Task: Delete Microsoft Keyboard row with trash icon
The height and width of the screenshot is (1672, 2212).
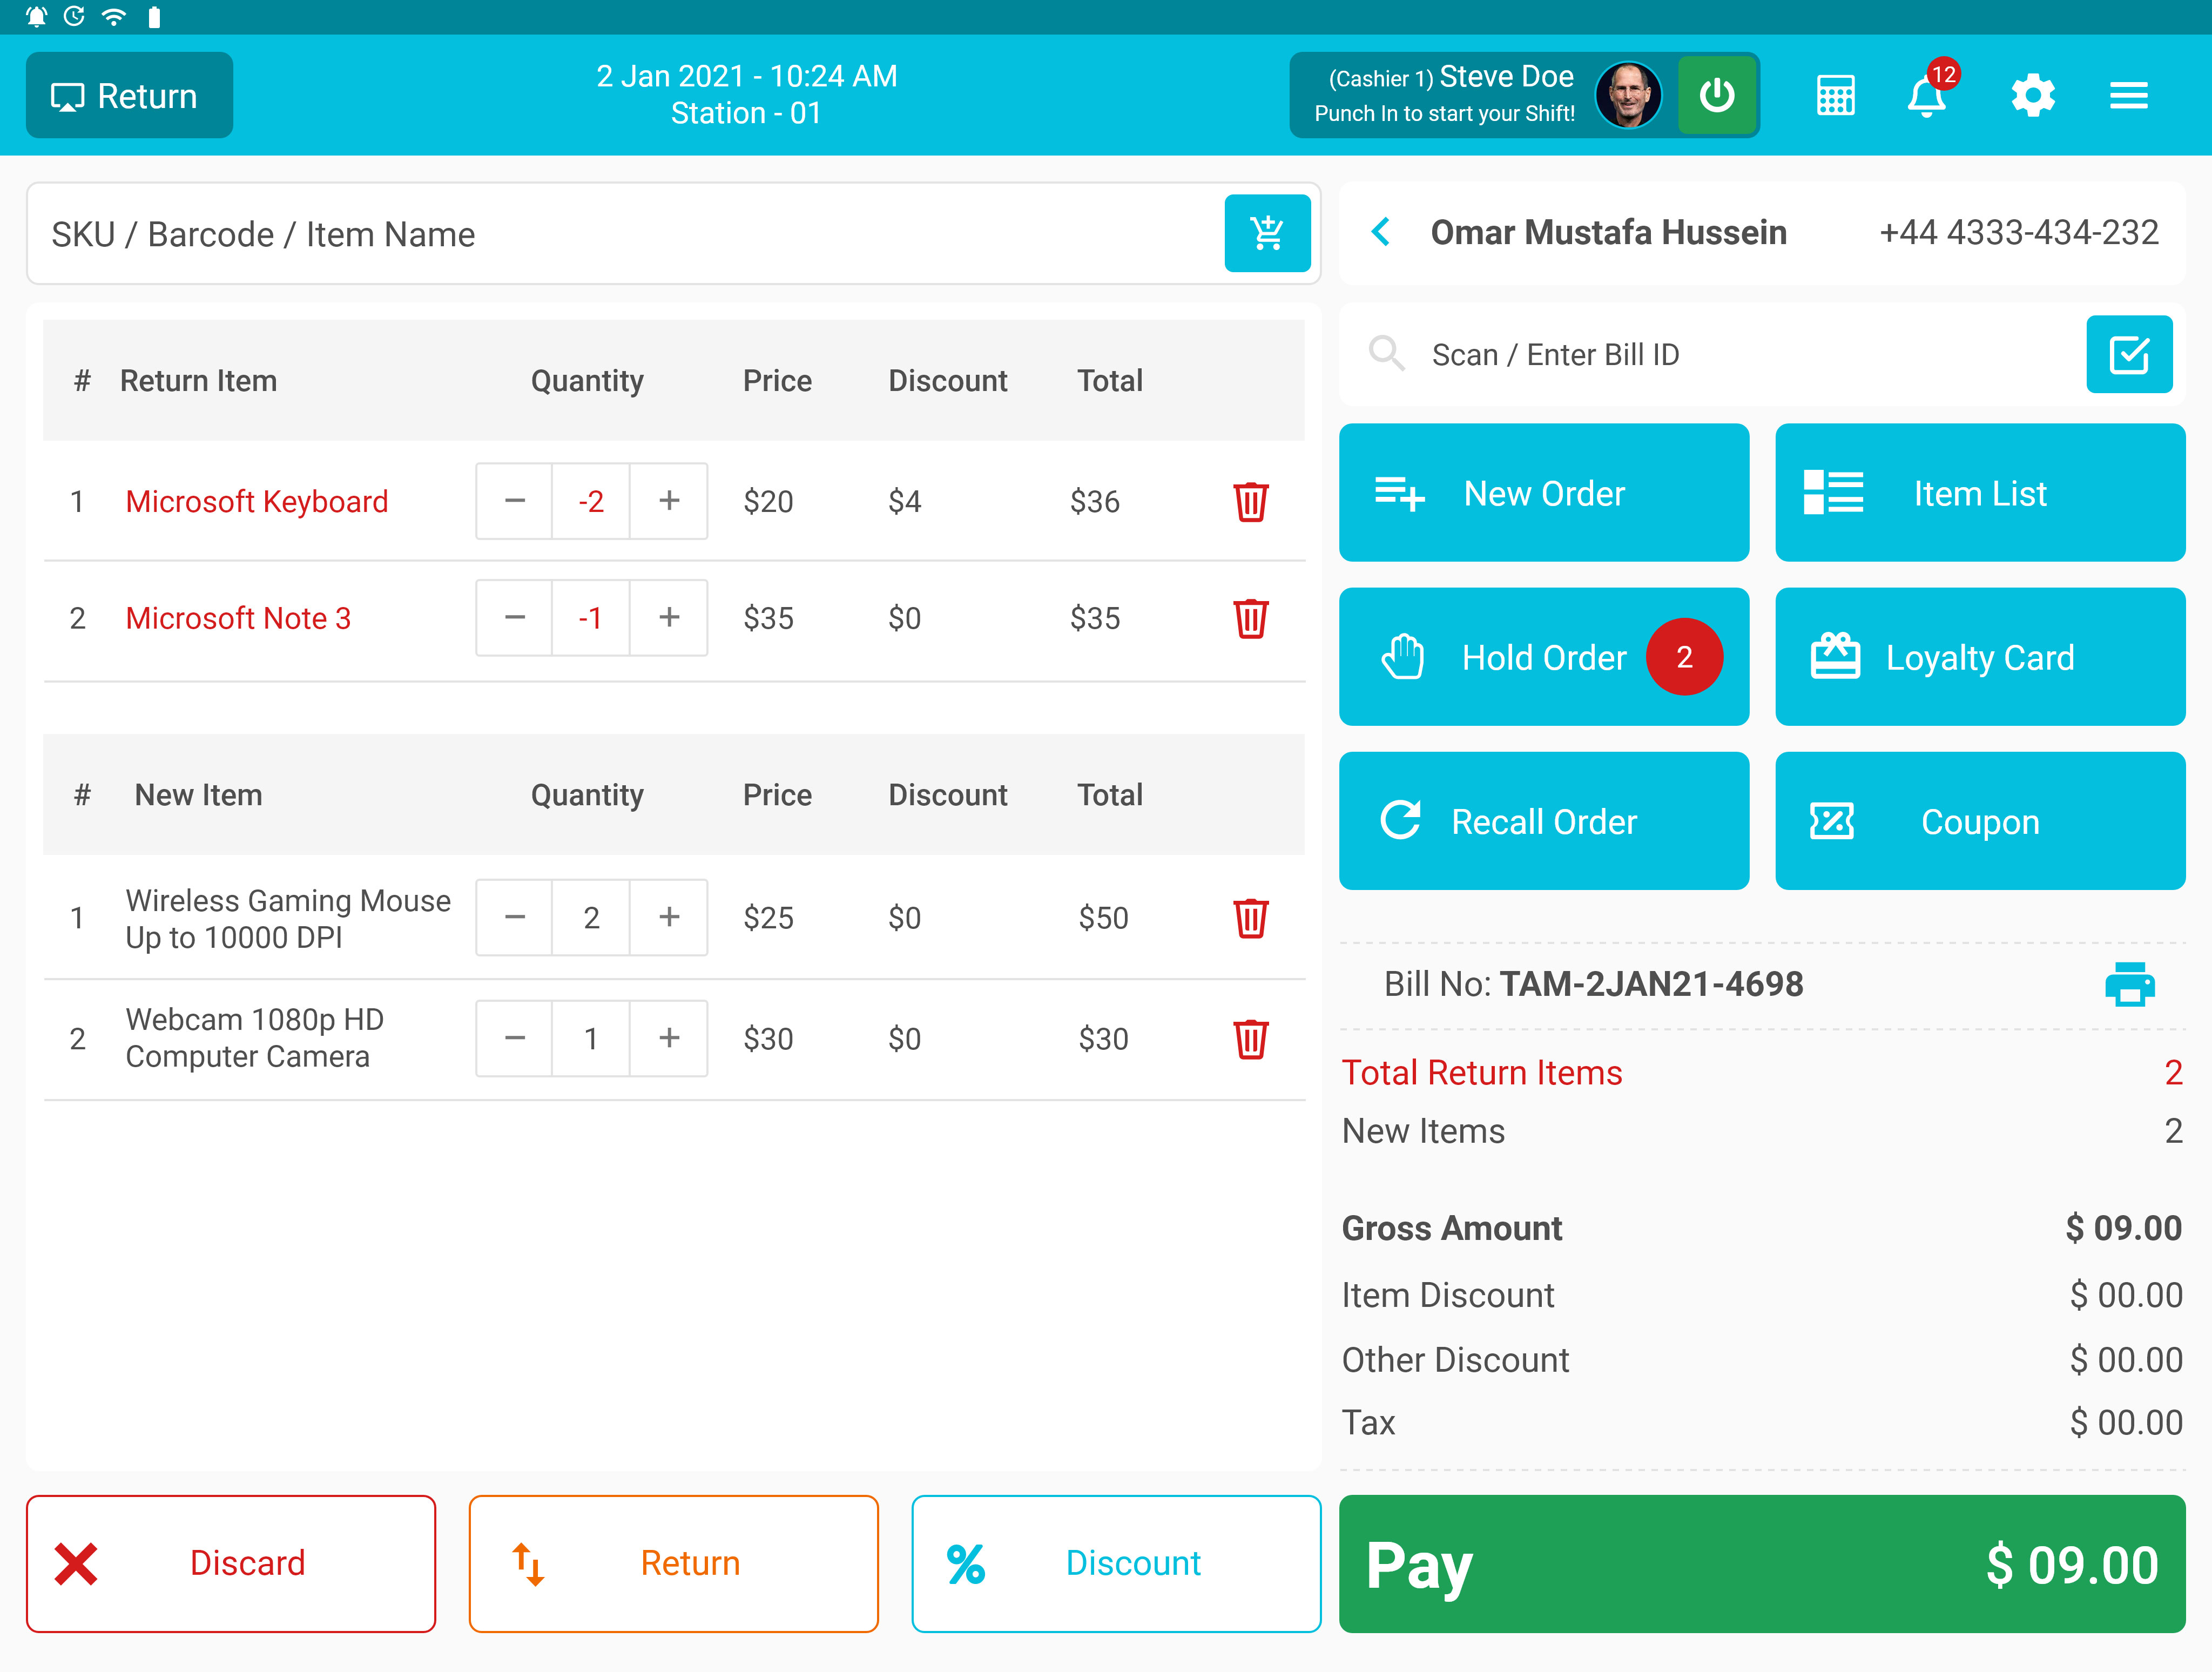Action: pyautogui.click(x=1250, y=502)
